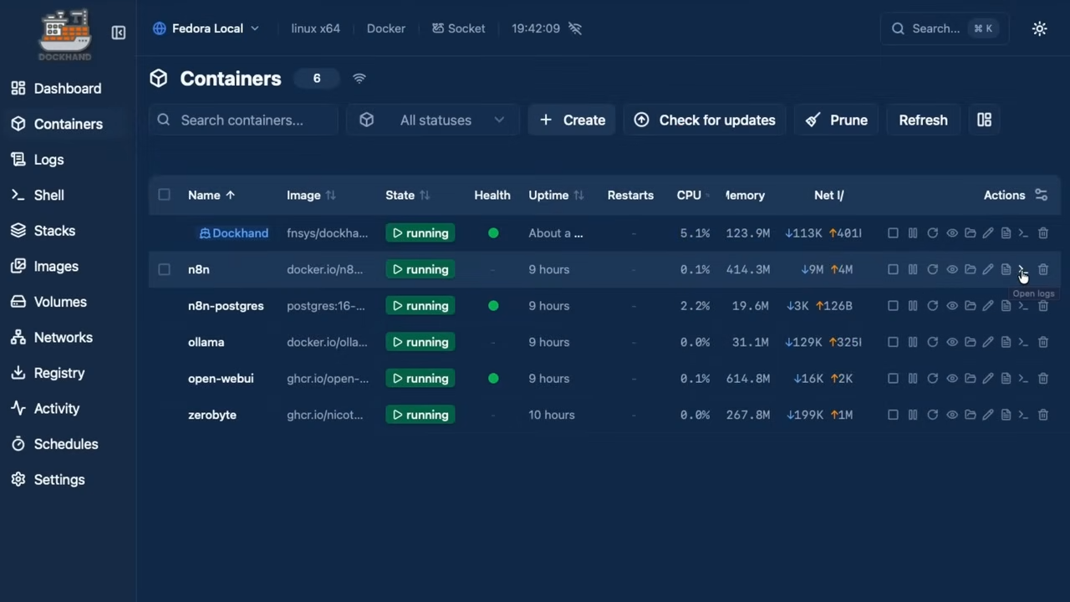Tick the select-all checkbox in the table header

click(x=164, y=195)
